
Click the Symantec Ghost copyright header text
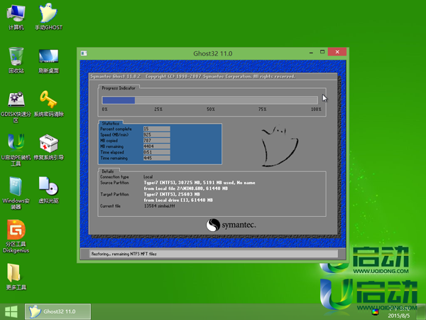pos(192,77)
